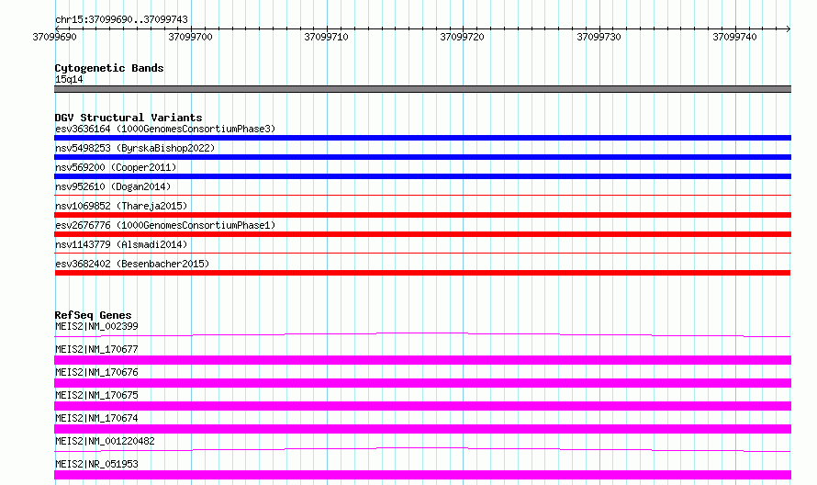Select variant label esv3682402 (Besenbacher2015)
This screenshot has height=485, width=817.
[x=132, y=264]
